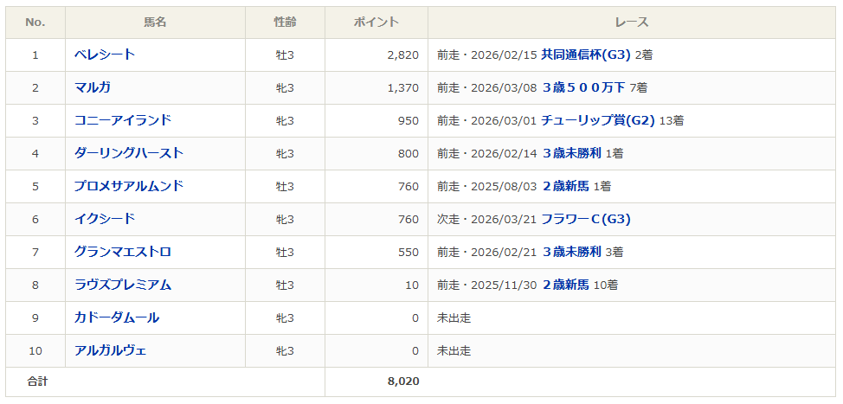Open ラヴズプレミアム horse page
Screen dimensions: 843x404
pos(123,285)
